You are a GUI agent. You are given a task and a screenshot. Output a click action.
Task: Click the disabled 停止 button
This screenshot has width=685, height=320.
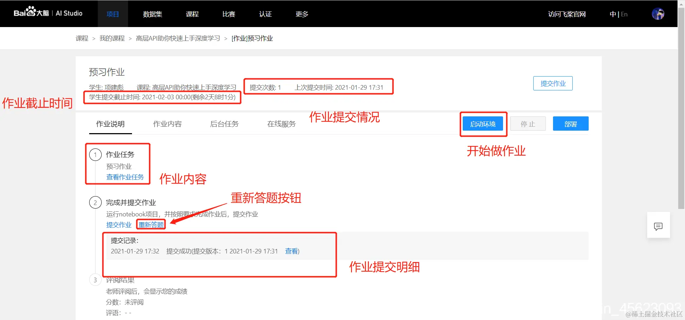(528, 124)
